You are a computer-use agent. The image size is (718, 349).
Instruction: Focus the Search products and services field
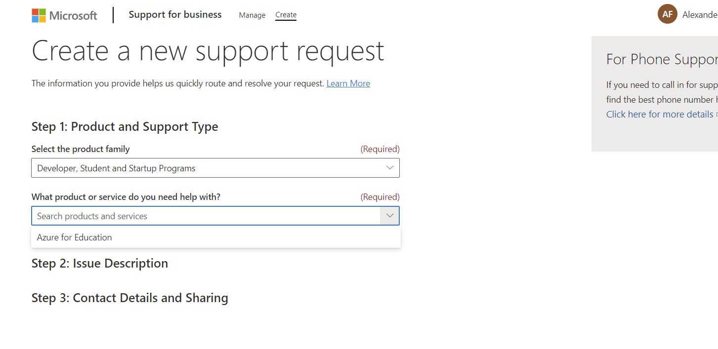click(x=206, y=216)
